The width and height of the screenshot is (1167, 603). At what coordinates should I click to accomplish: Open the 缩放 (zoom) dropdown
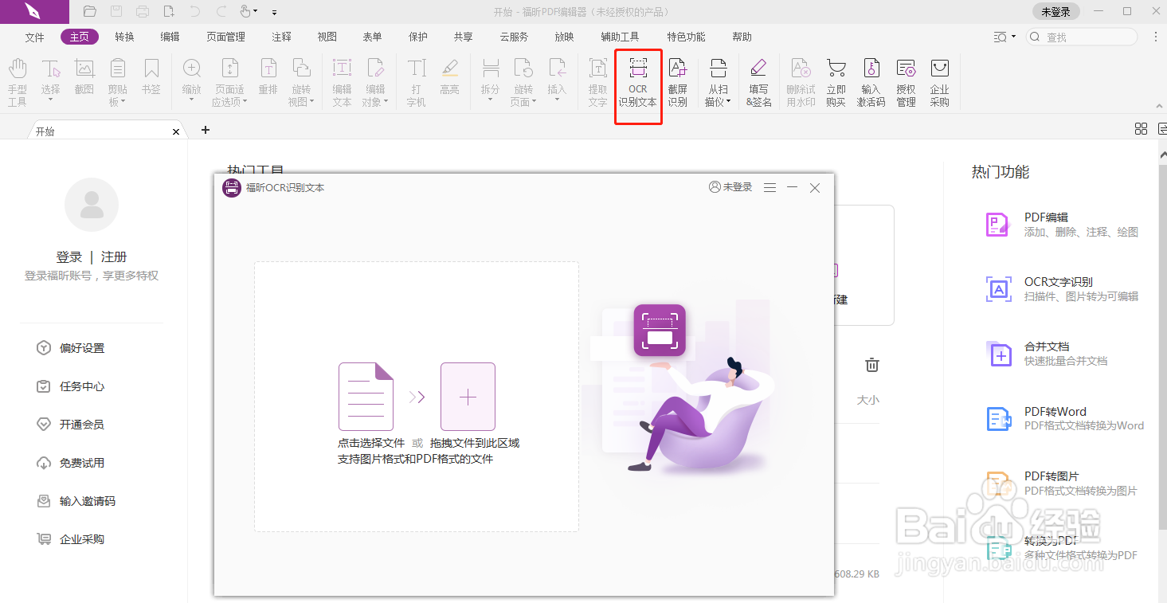192,100
